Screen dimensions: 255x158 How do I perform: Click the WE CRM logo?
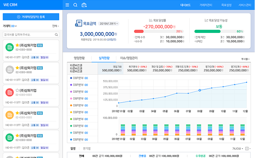click(10, 5)
